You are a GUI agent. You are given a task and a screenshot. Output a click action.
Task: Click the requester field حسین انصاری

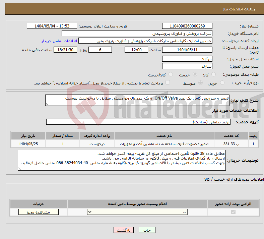tap(145, 41)
